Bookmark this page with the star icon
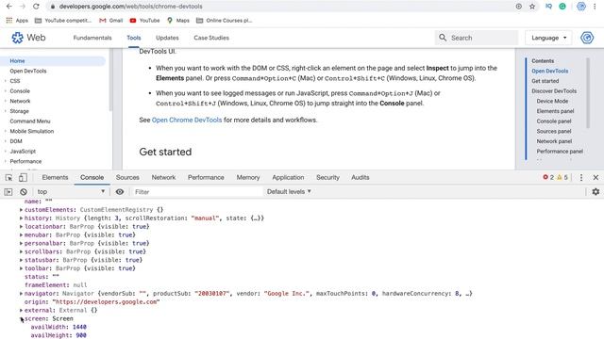The height and width of the screenshot is (339, 604). click(532, 7)
